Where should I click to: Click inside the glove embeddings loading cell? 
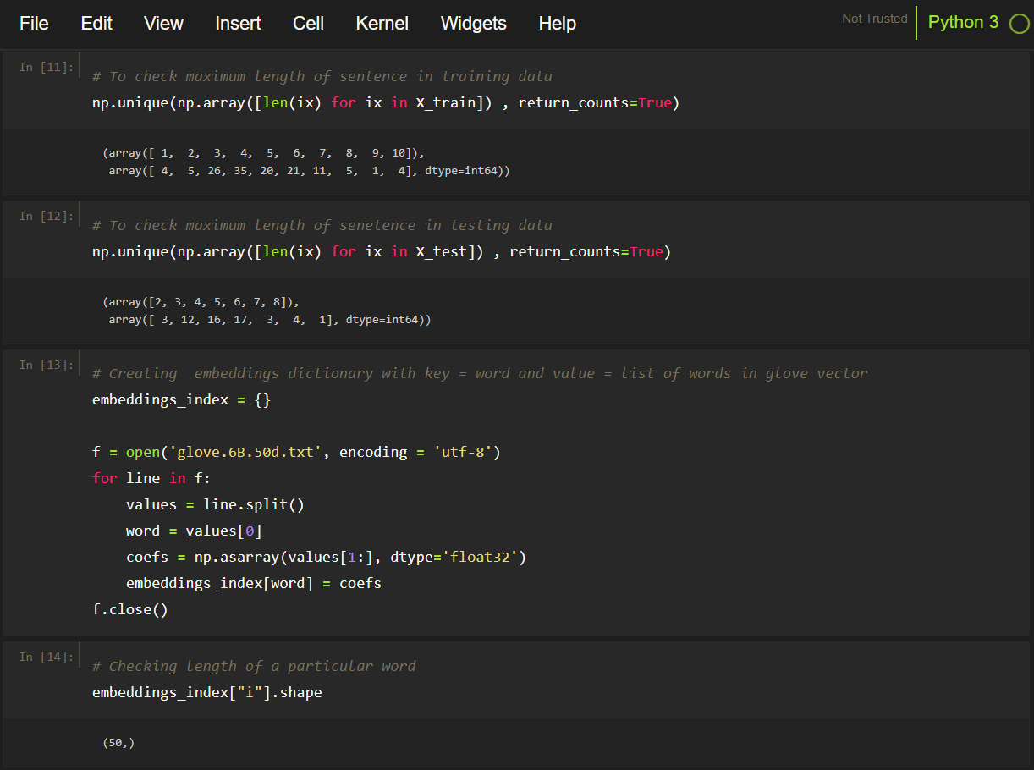296,503
